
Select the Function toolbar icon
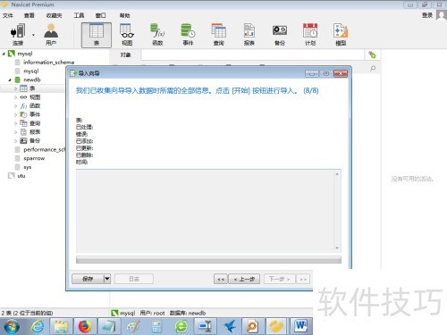point(157,34)
